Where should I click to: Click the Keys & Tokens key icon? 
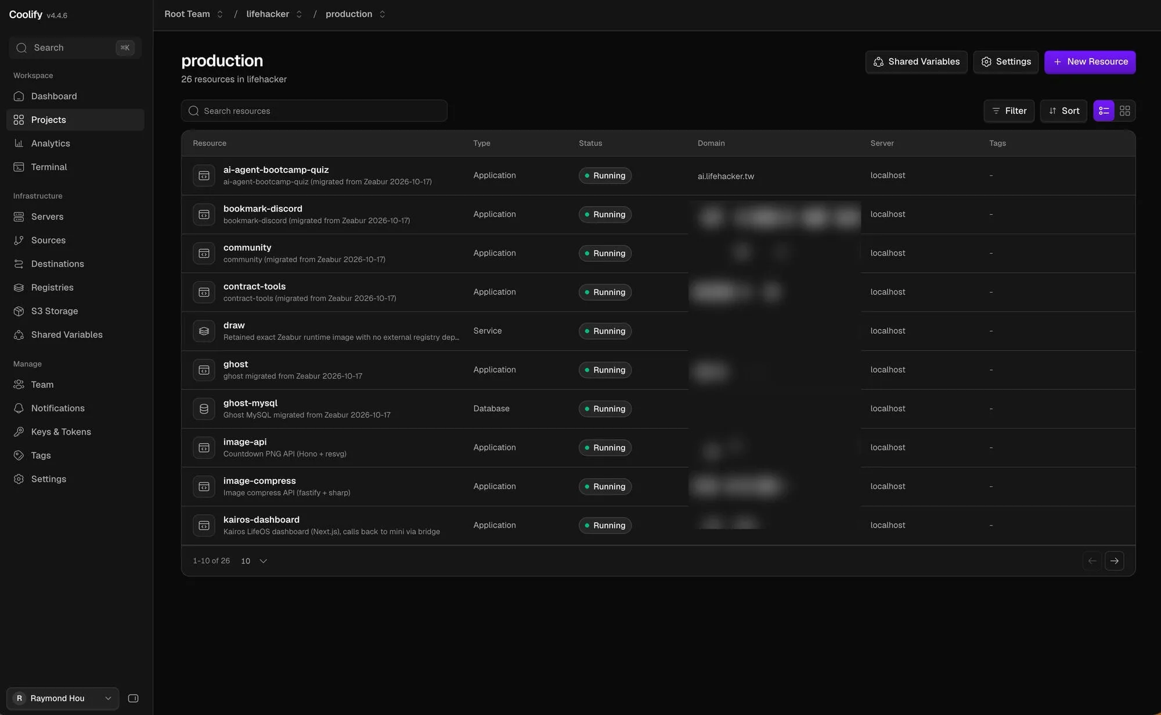point(19,432)
